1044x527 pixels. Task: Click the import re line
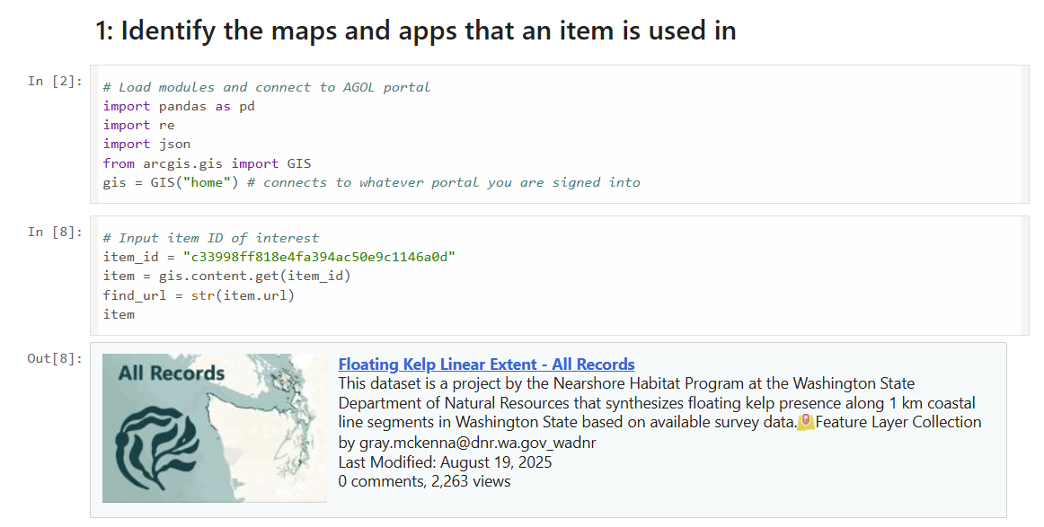pos(138,125)
